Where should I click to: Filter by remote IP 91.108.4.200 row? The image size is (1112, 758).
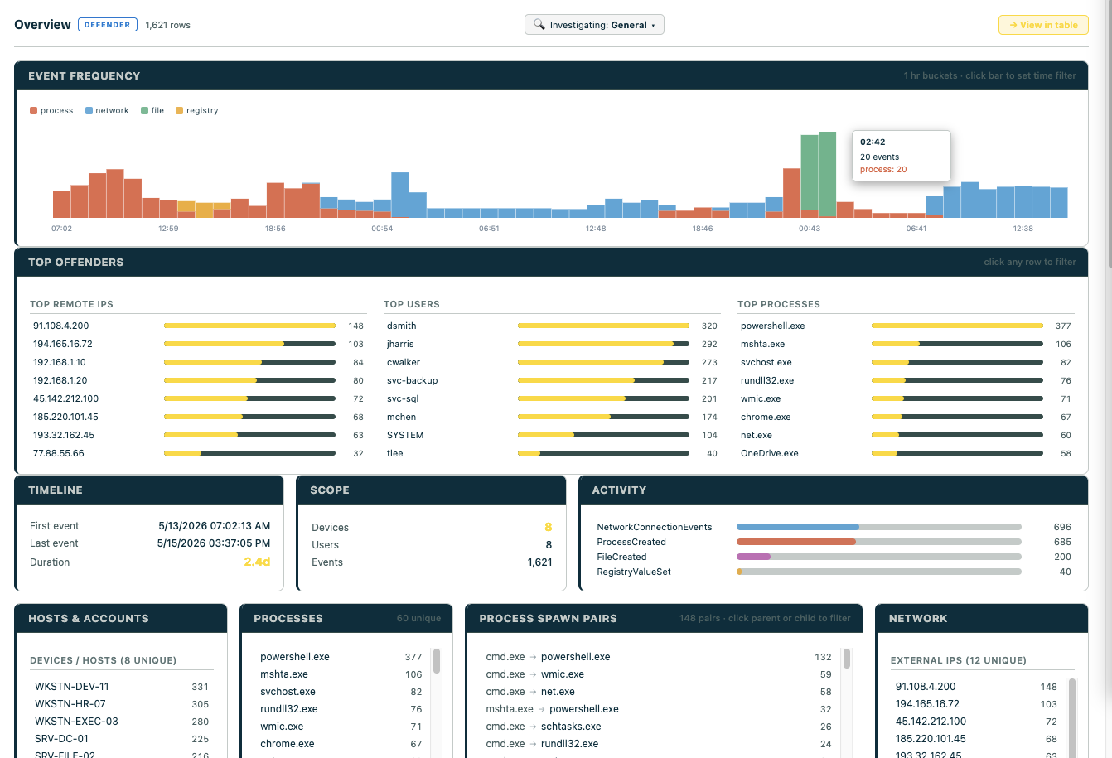click(198, 326)
